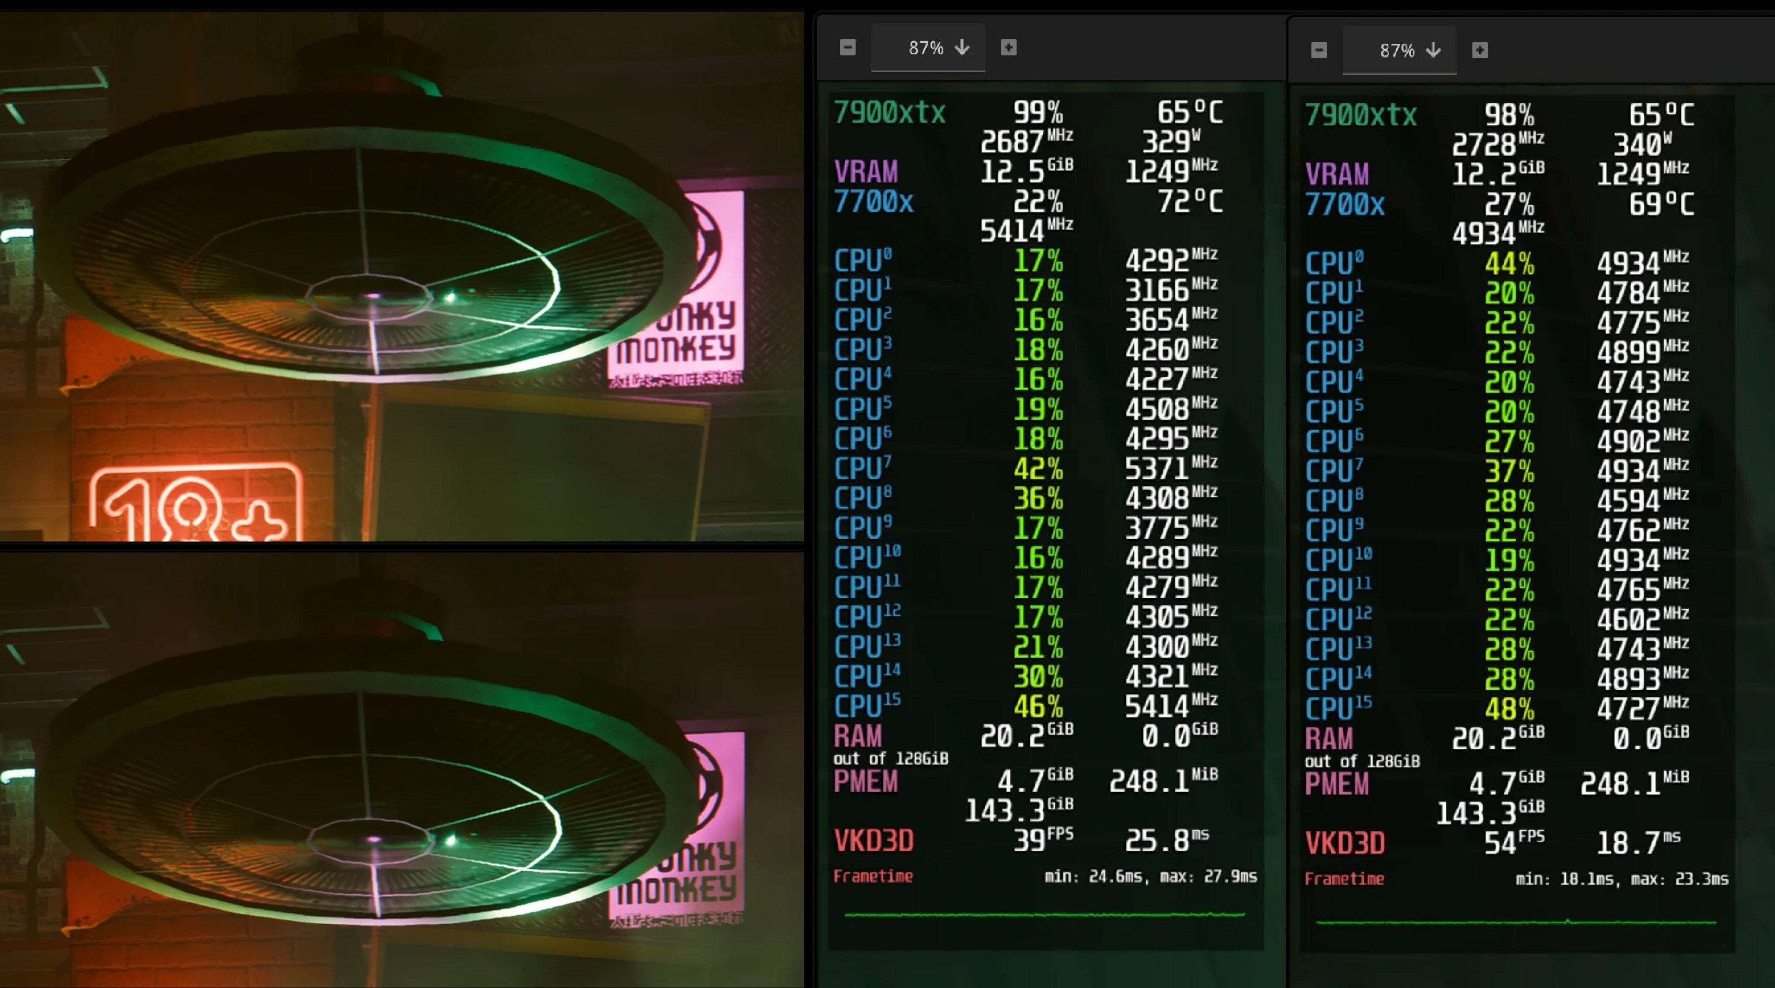Image resolution: width=1775 pixels, height=988 pixels.
Task: Click the 54 FPS reading
Action: (x=1515, y=843)
